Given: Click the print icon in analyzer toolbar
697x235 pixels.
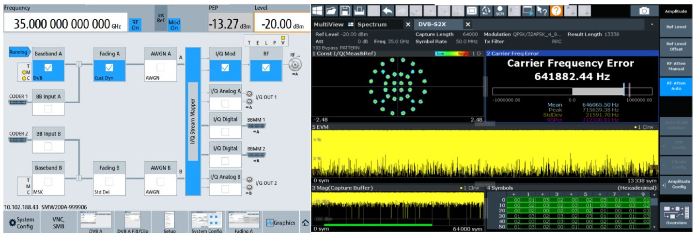Looking at the screenshot, I should click(359, 11).
